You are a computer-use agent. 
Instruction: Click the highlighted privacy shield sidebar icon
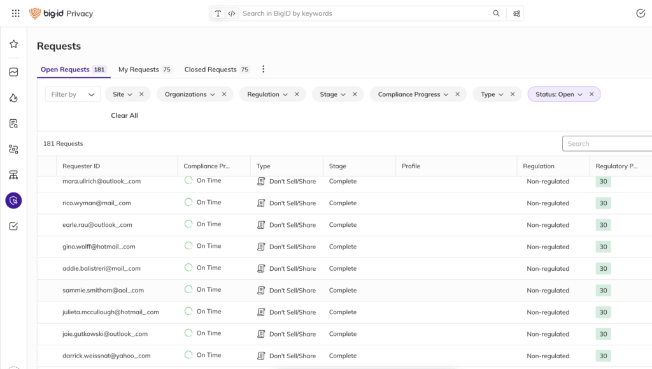coord(13,201)
